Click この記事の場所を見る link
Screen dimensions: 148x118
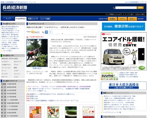click(x=36, y=37)
